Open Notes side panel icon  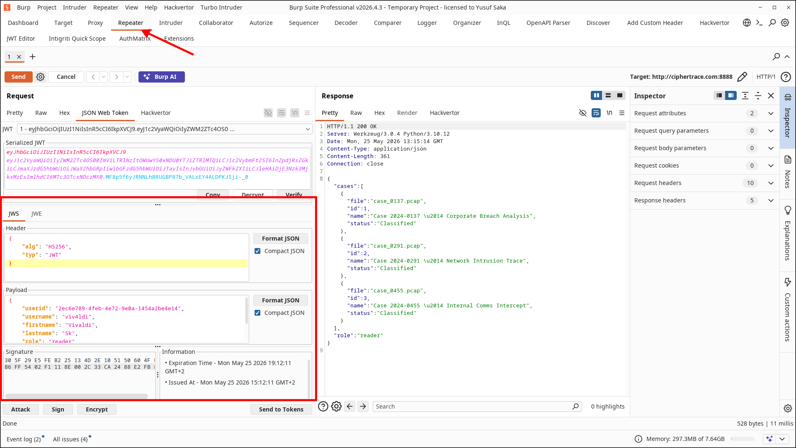pos(788,172)
